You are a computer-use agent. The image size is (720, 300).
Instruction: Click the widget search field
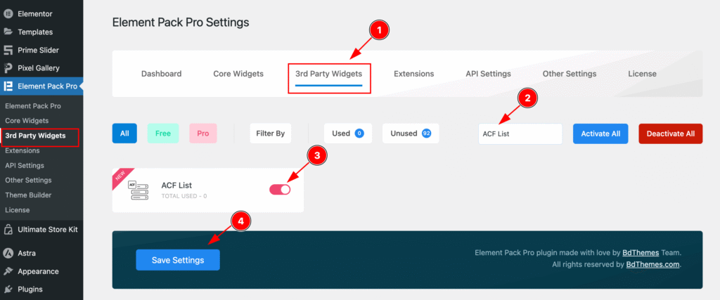tap(520, 133)
